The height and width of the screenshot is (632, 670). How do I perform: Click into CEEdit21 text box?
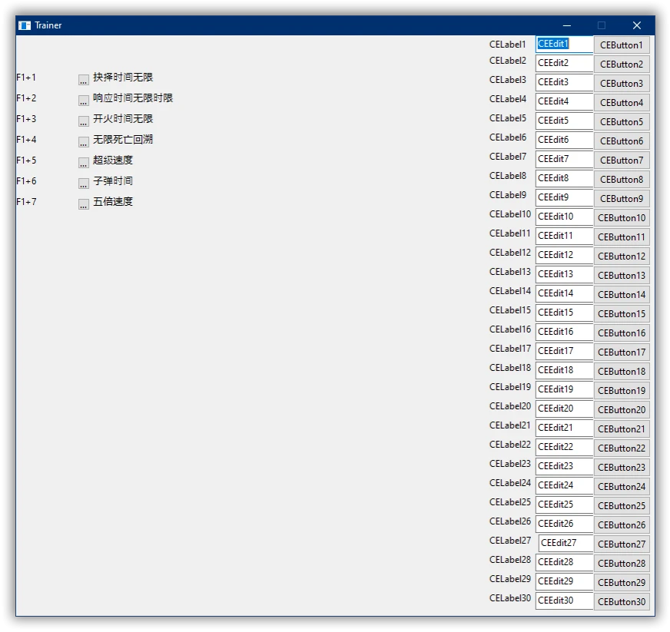565,428
